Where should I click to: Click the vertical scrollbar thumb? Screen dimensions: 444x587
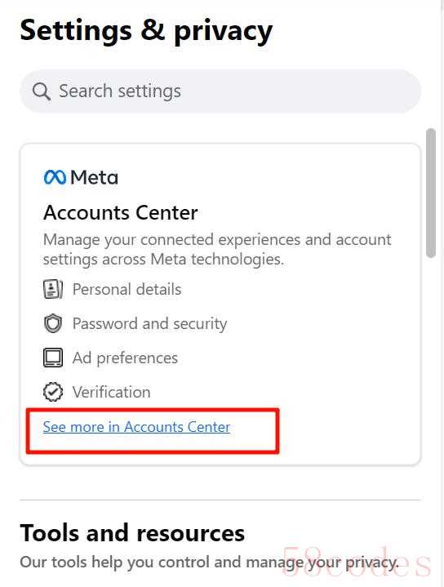coord(431,193)
